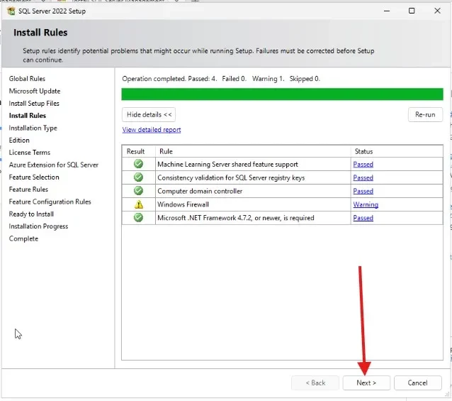Screen dimensions: 452x401
Task: Click green check icon for Consistency validation rule
Action: pos(138,177)
